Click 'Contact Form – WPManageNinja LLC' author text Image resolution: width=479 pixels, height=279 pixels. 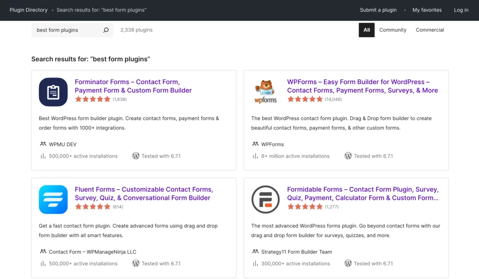(93, 252)
